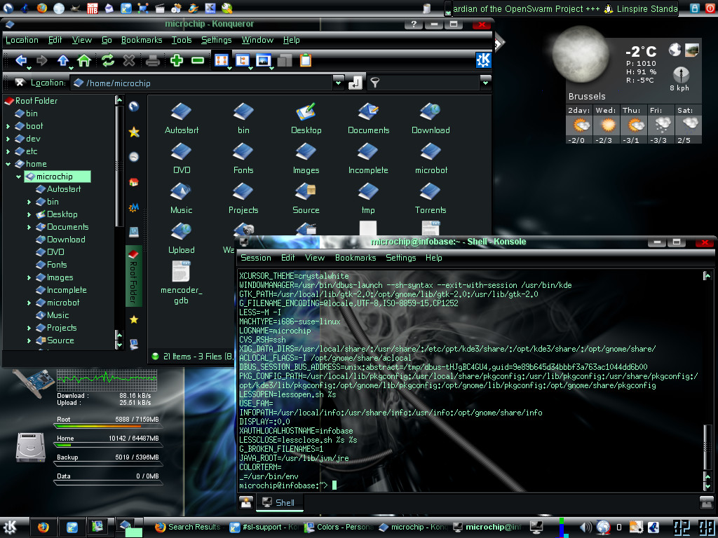Image resolution: width=718 pixels, height=538 pixels.
Task: Open the lock screen icon in top panel
Action: click(x=695, y=8)
